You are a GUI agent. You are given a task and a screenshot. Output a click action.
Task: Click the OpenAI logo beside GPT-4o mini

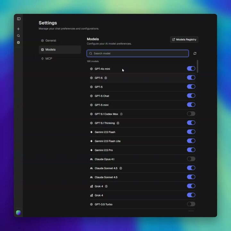pyautogui.click(x=91, y=69)
